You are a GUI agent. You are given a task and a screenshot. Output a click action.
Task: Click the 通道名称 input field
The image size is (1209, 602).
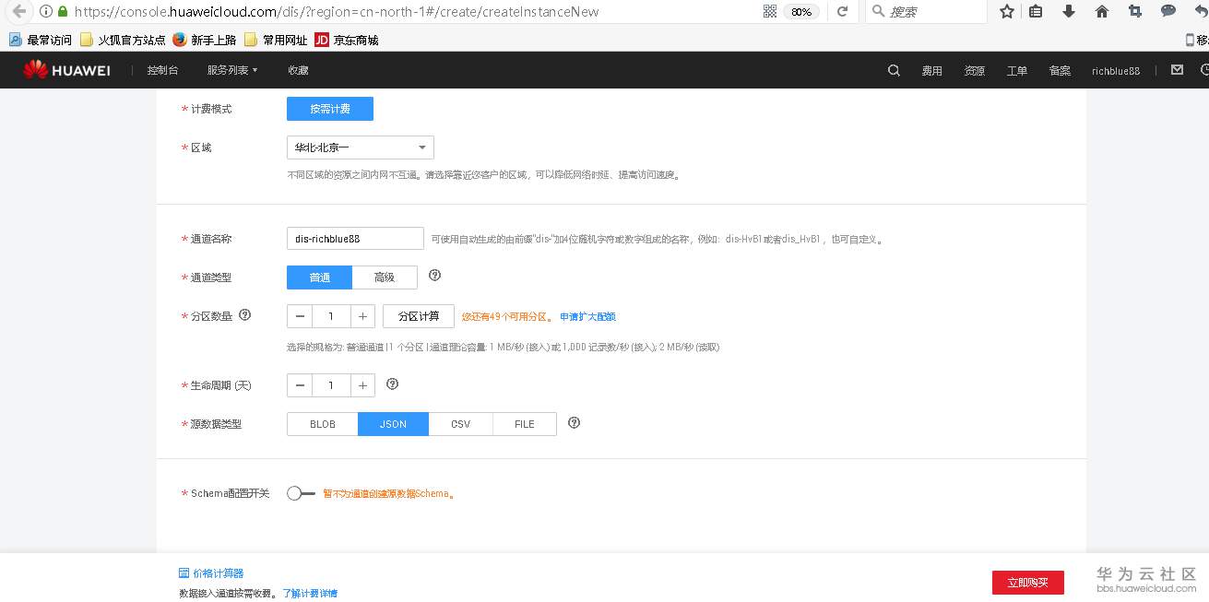point(355,238)
